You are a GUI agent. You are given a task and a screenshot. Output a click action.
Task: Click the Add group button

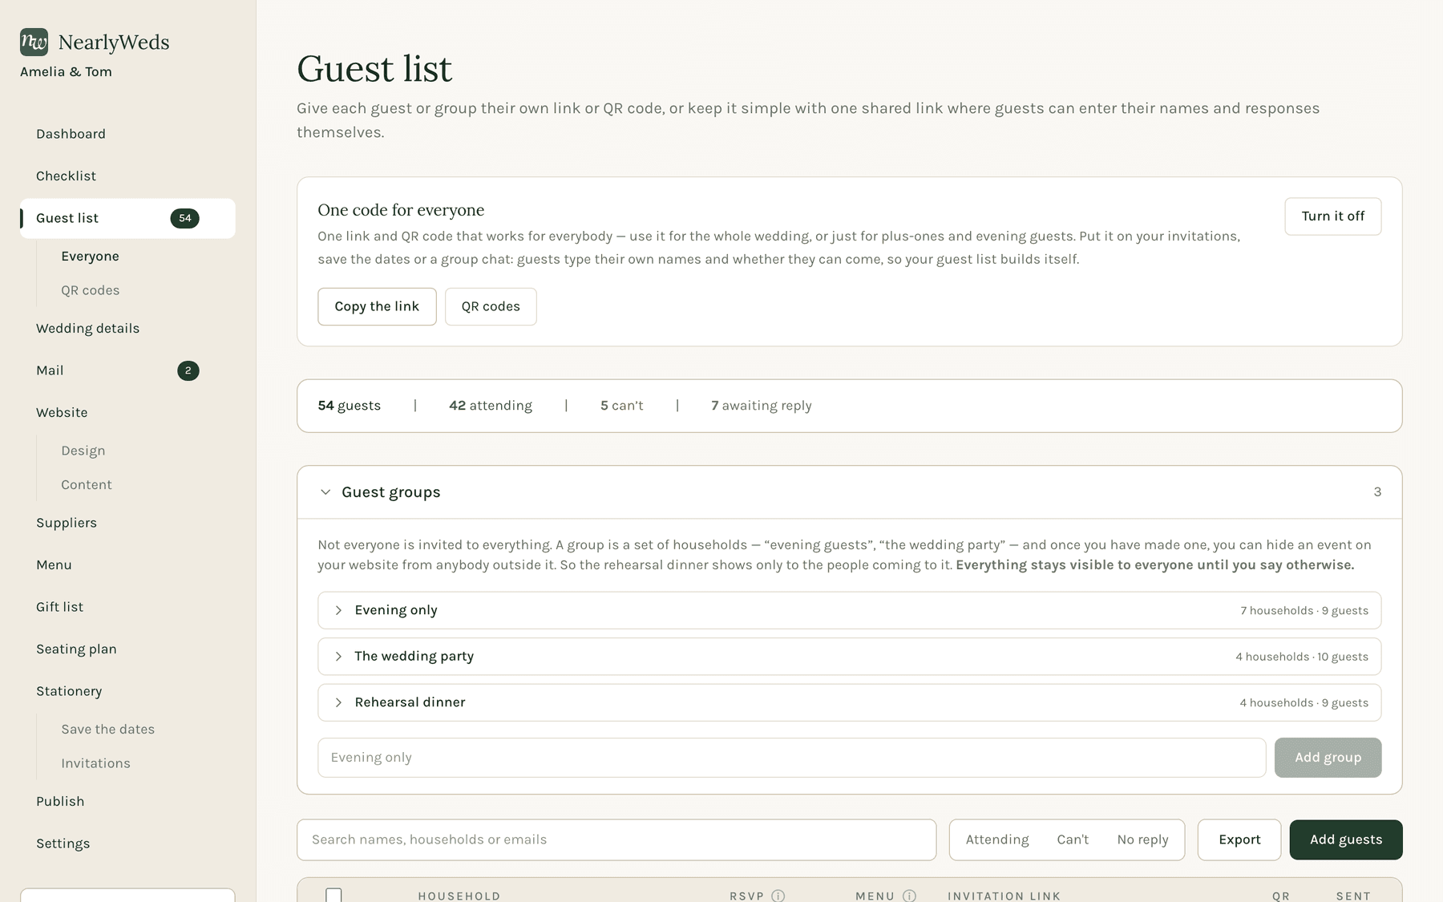[x=1328, y=758]
